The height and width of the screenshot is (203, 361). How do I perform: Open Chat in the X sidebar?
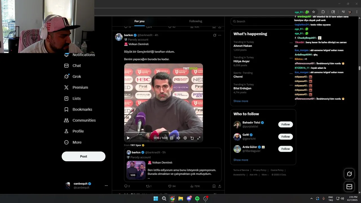tap(73, 66)
